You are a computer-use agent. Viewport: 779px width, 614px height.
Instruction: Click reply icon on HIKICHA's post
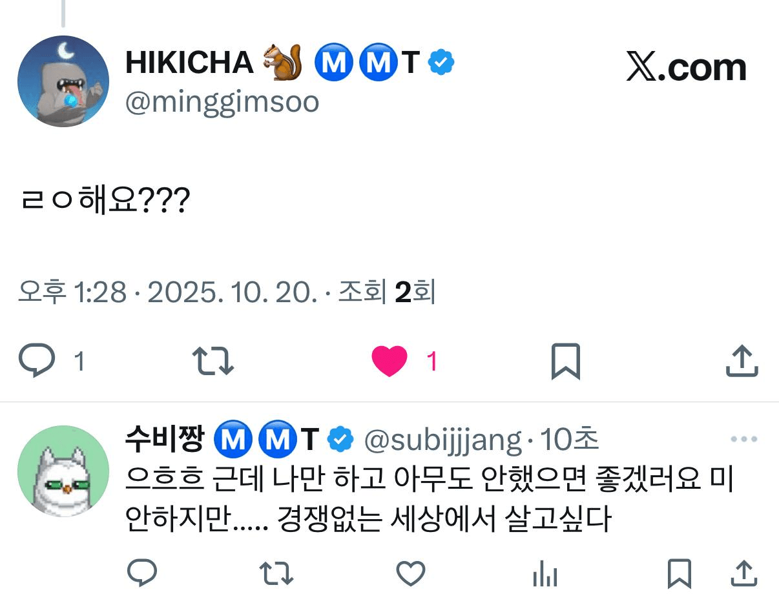(x=37, y=361)
